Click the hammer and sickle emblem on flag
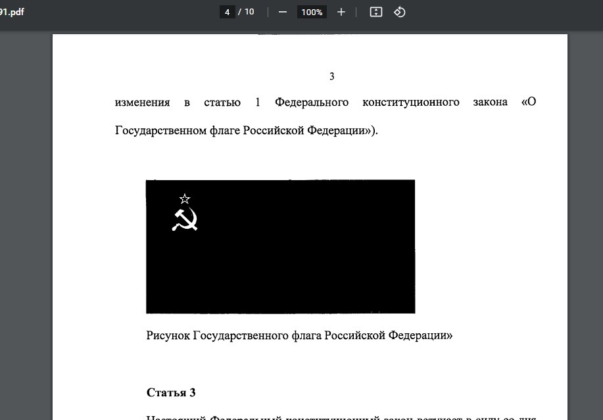603x420 pixels. tap(185, 218)
